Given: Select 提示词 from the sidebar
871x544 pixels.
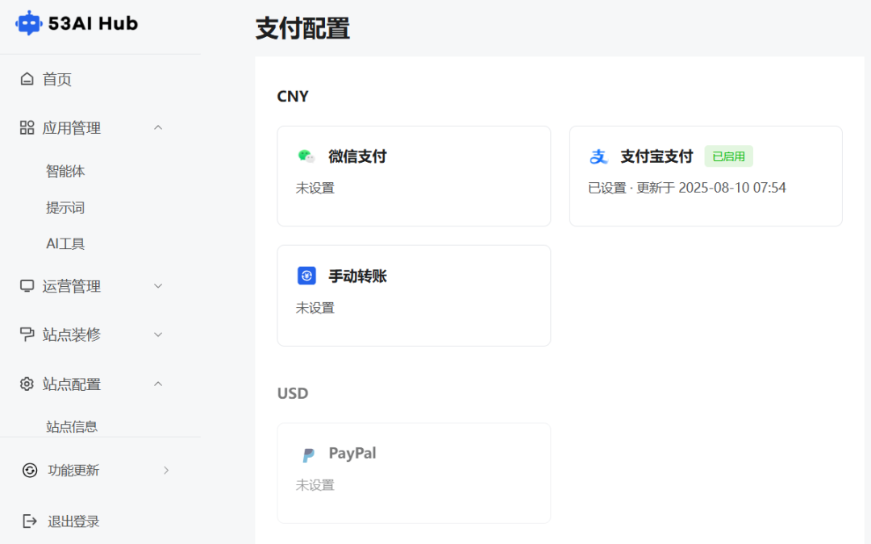Looking at the screenshot, I should tap(65, 207).
